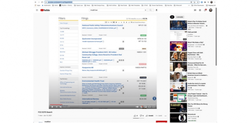Open Java Project Tutorial video thumbnail
This screenshot has height=123, width=247.
[x=178, y=97]
